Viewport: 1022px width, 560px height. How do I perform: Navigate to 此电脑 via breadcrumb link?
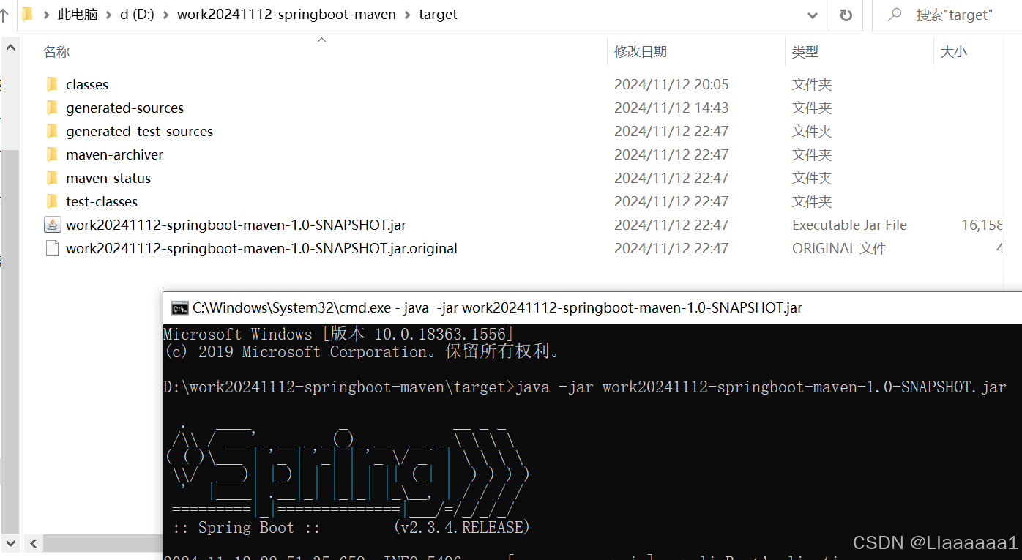point(77,14)
